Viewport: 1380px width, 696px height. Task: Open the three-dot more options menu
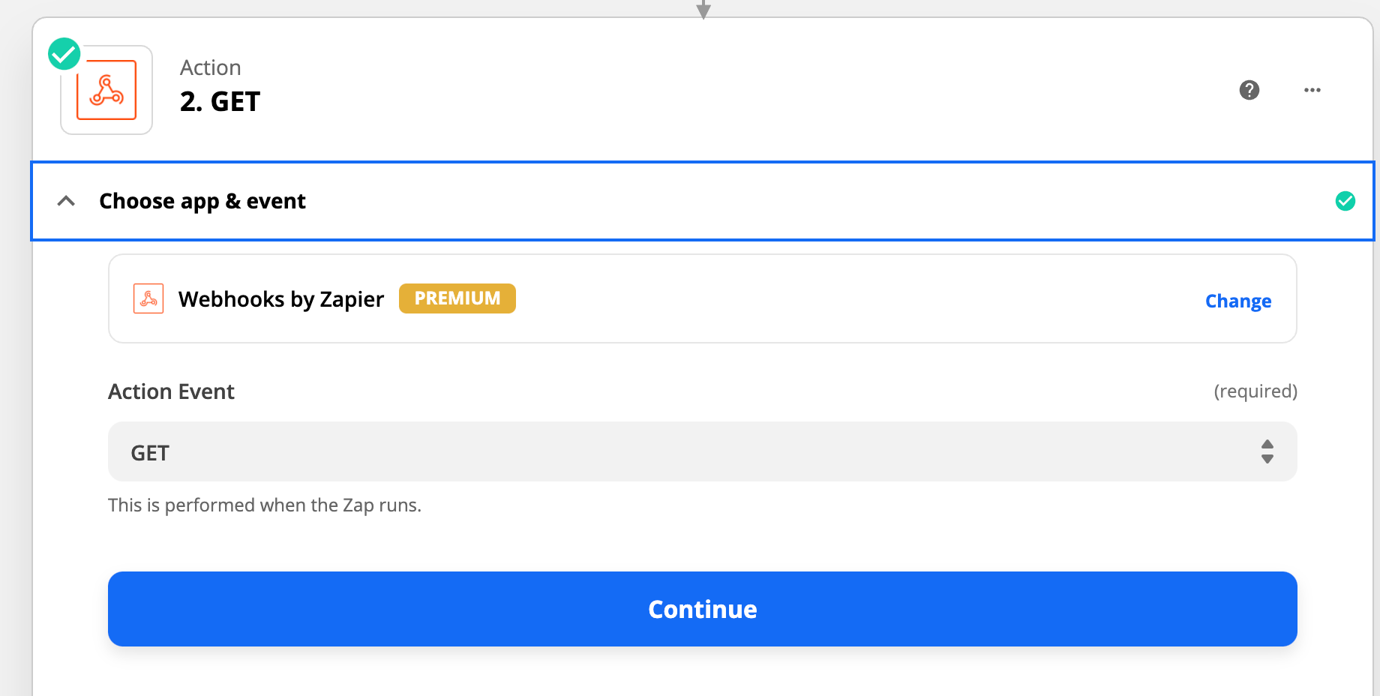coord(1312,90)
